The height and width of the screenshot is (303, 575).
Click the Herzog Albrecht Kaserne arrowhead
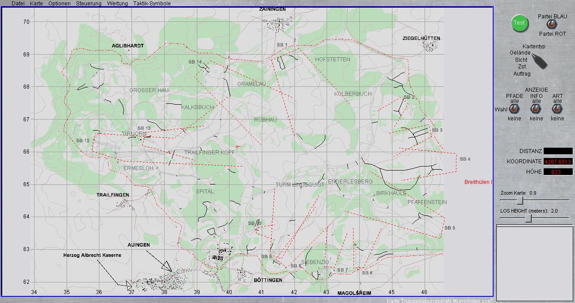[x=128, y=285]
